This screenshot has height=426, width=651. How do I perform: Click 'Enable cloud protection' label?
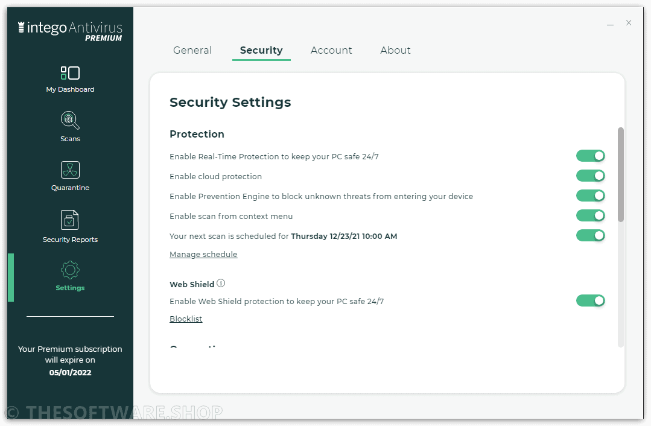click(x=215, y=176)
